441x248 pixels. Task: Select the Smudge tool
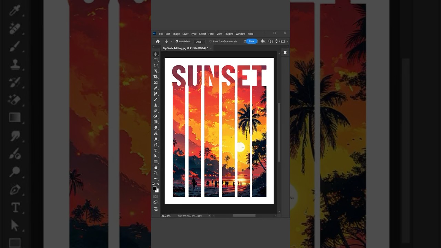pyautogui.click(x=155, y=128)
